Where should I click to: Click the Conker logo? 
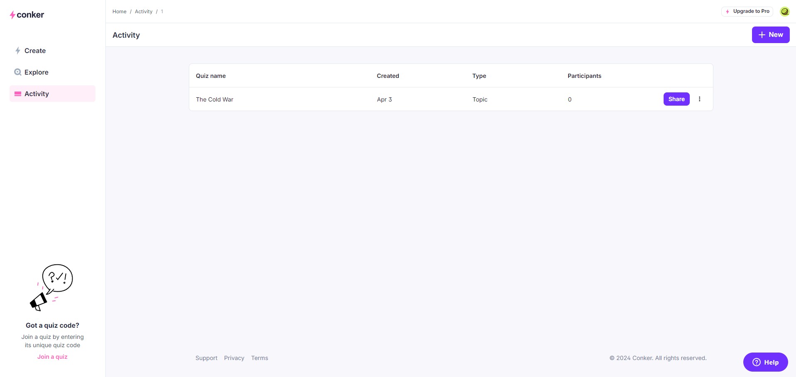coord(27,15)
